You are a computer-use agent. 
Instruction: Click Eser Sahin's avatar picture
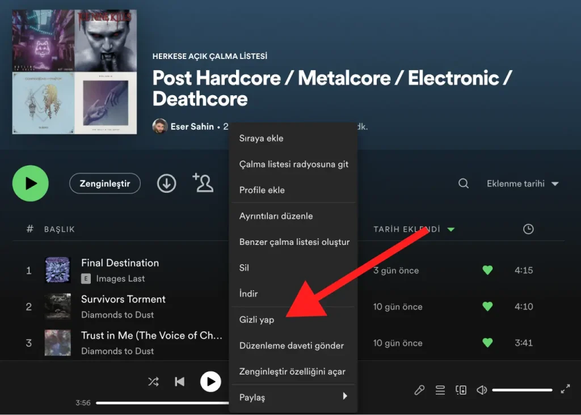[x=159, y=126]
